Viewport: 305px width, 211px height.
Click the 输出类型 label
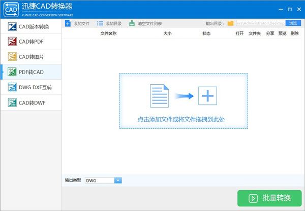[73, 180]
